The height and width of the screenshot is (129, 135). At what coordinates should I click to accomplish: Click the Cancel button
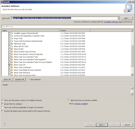(127, 125)
